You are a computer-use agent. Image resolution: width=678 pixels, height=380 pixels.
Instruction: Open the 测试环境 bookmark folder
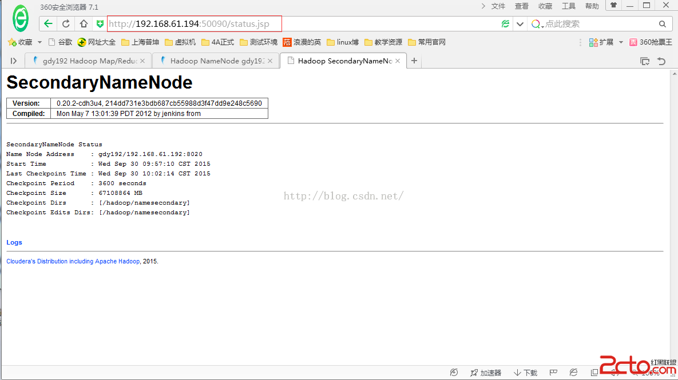[x=259, y=42]
